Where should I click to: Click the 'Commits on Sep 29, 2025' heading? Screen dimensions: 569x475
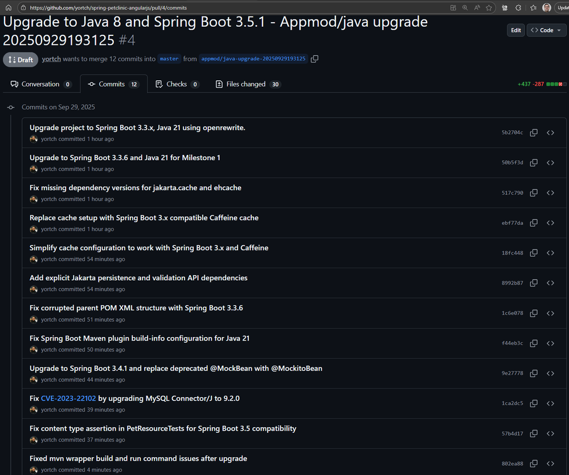click(x=59, y=107)
